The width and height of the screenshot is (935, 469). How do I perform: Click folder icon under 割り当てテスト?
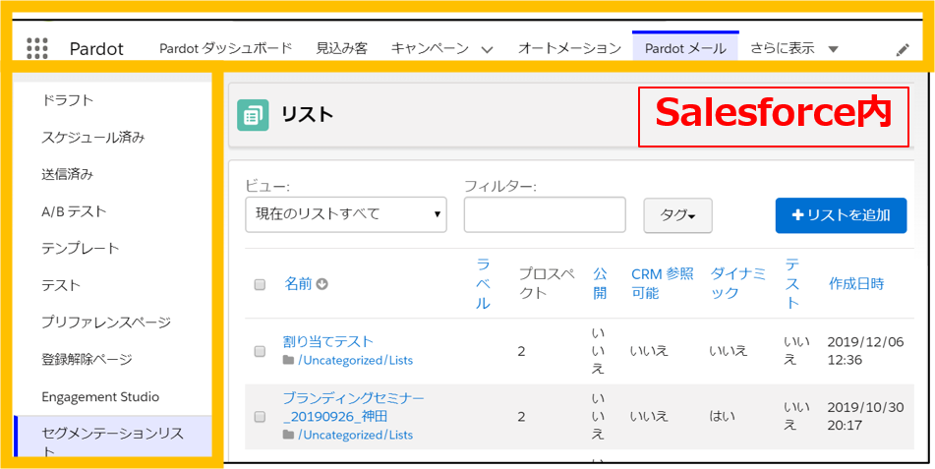pyautogui.click(x=288, y=361)
